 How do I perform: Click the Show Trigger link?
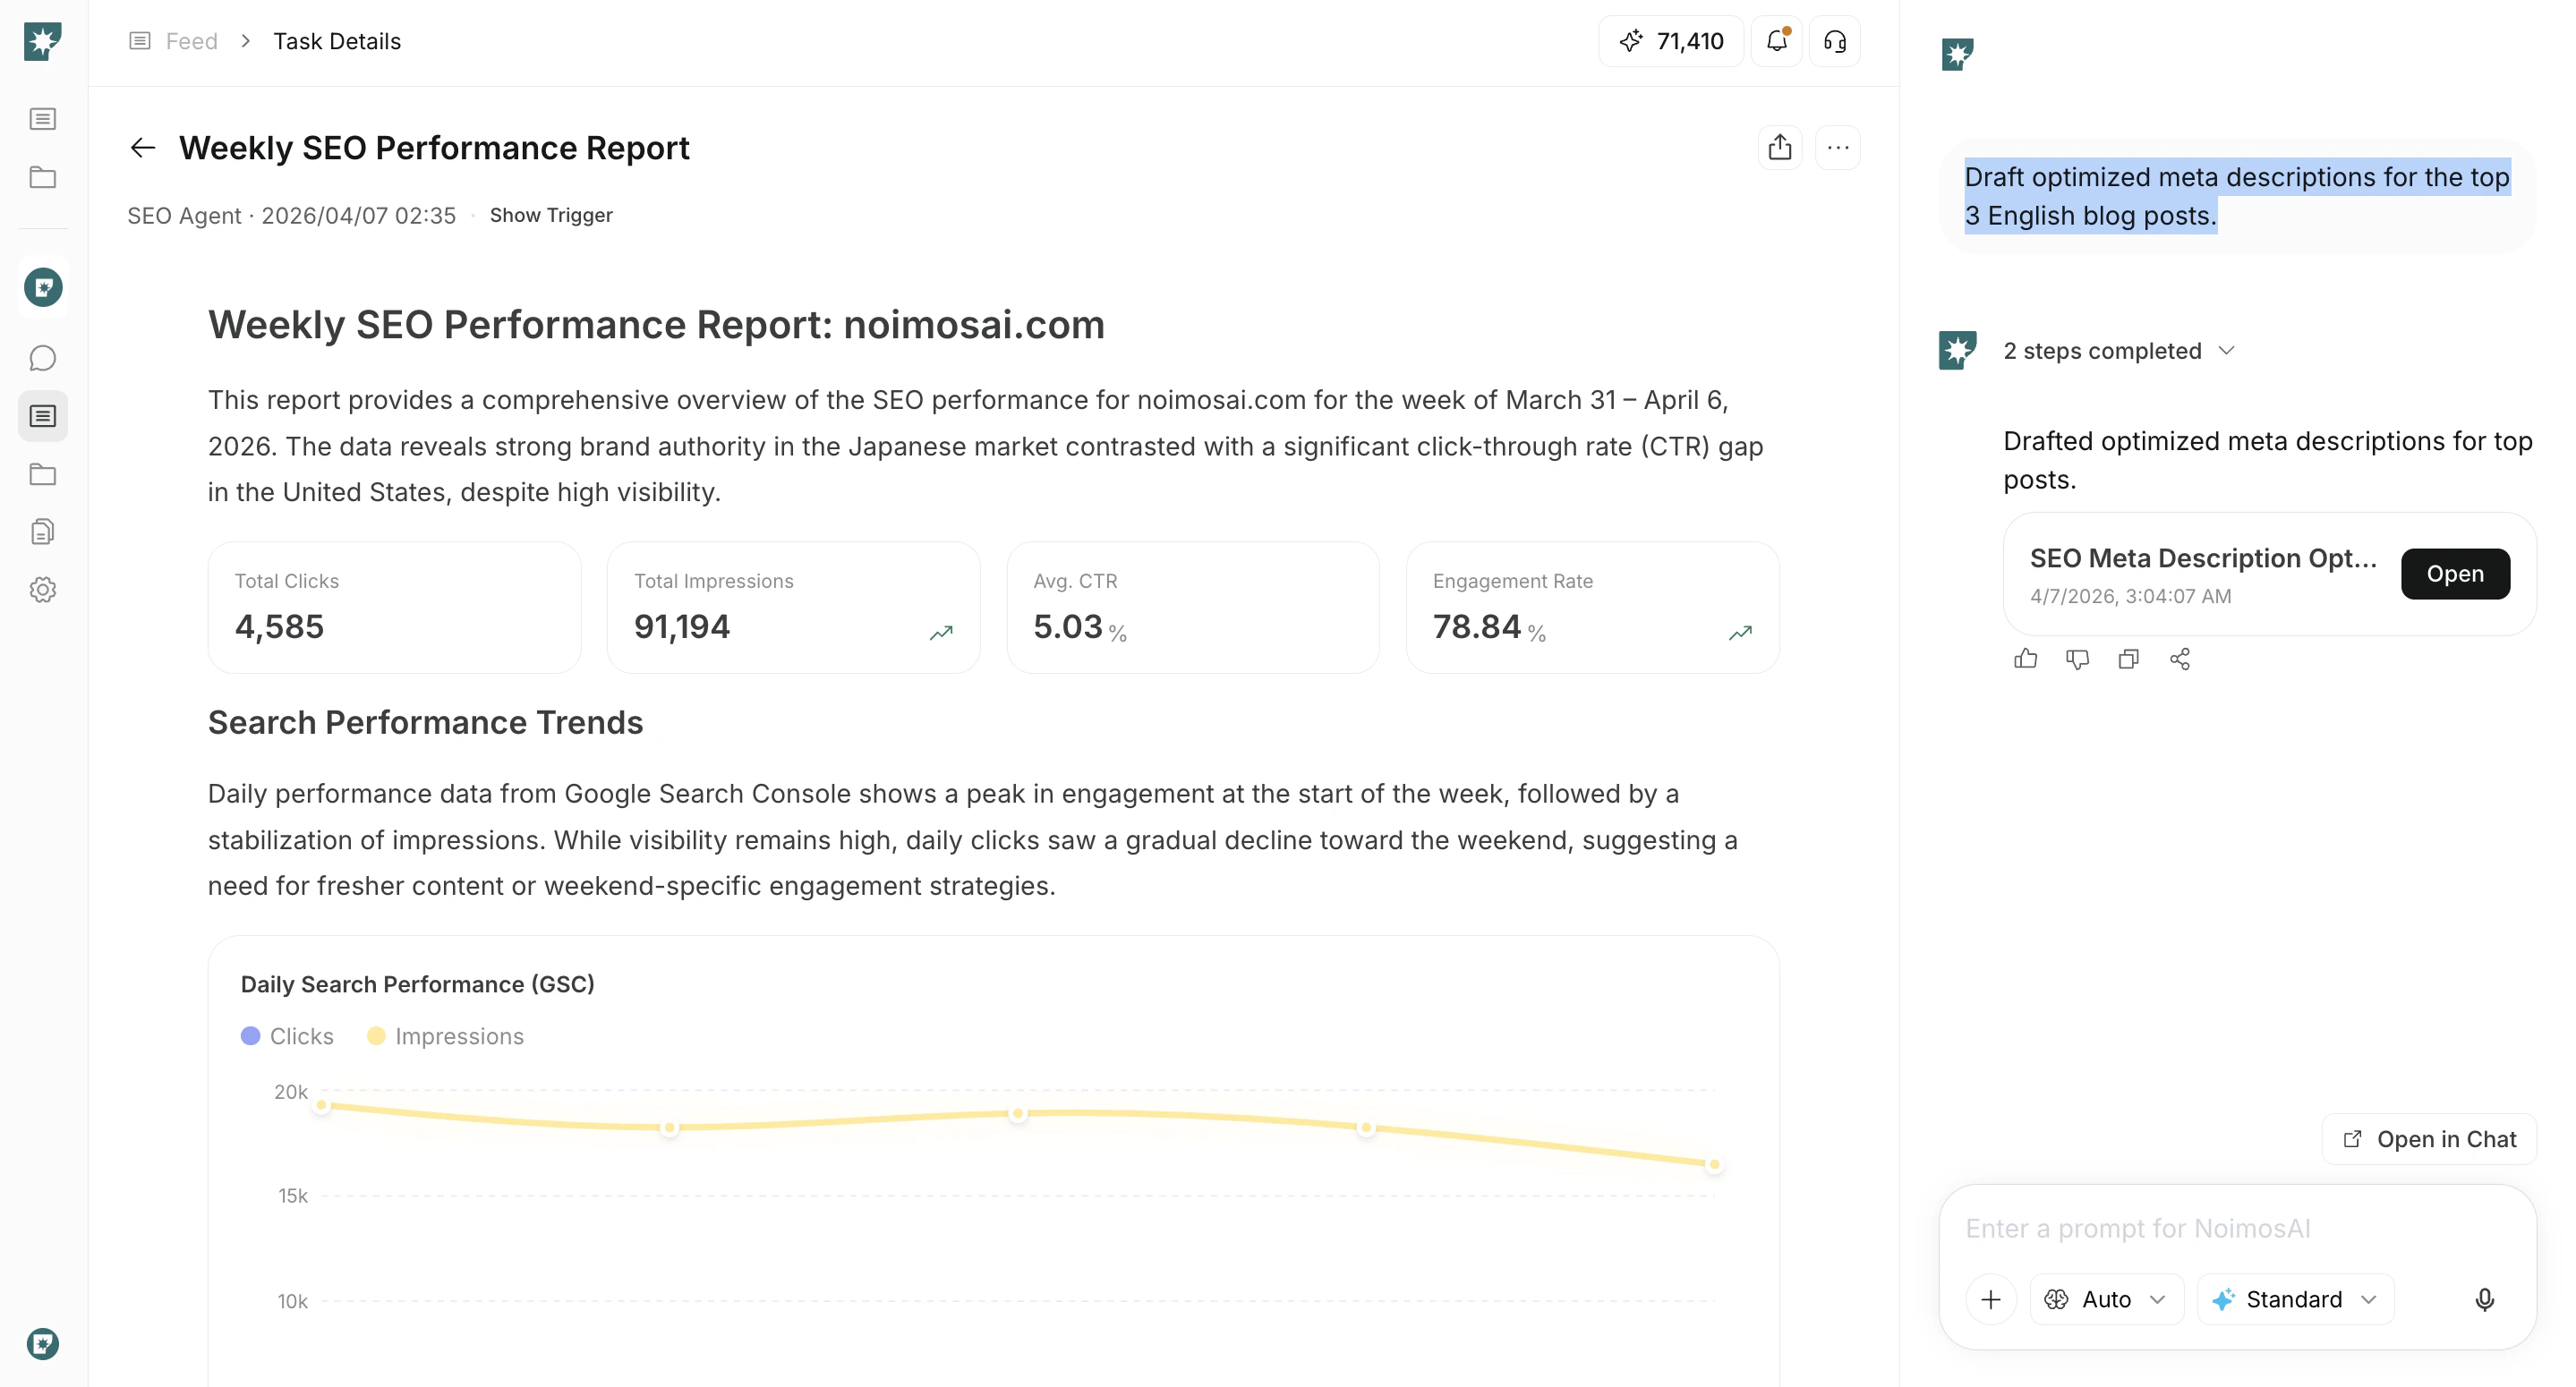coord(551,215)
